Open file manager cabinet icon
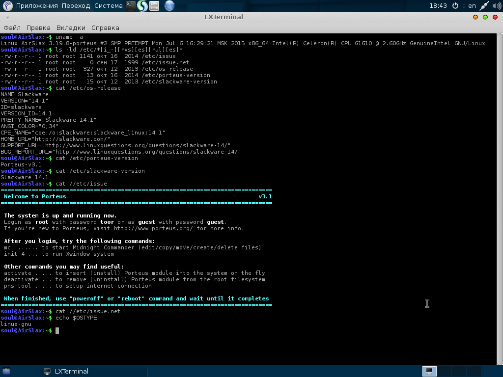Screen dimensions: 503x377 [154, 5]
